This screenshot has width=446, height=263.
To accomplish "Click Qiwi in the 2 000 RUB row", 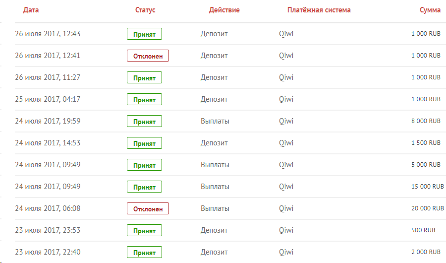I will [286, 252].
